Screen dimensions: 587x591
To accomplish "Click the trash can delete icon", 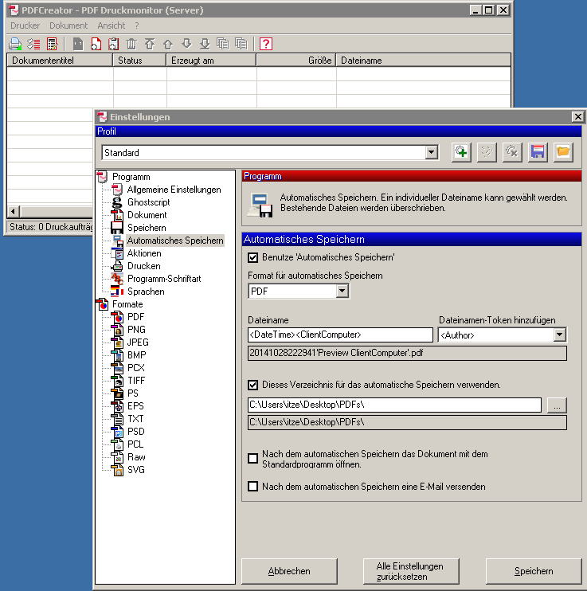I will pyautogui.click(x=131, y=44).
